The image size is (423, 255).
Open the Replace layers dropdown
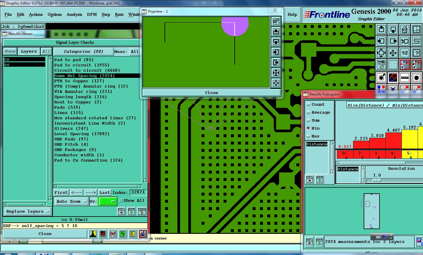point(28,211)
